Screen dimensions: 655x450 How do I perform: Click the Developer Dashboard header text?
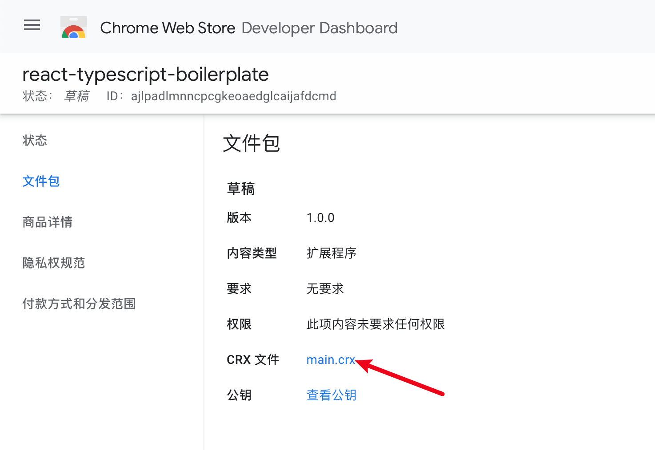point(320,28)
